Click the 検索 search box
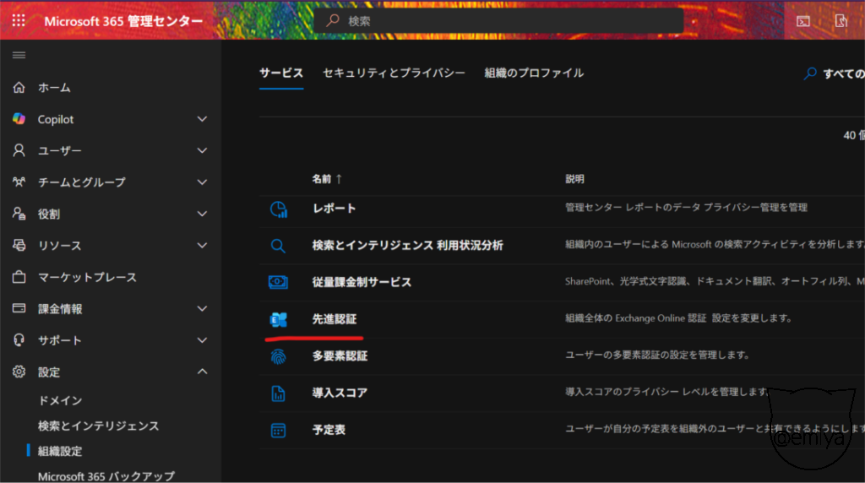 point(498,21)
